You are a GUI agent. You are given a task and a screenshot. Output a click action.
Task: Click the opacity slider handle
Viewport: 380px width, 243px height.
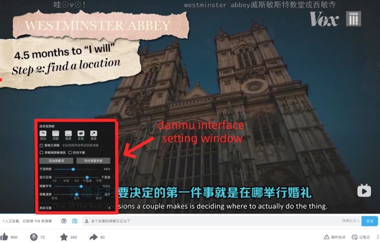tap(73, 169)
